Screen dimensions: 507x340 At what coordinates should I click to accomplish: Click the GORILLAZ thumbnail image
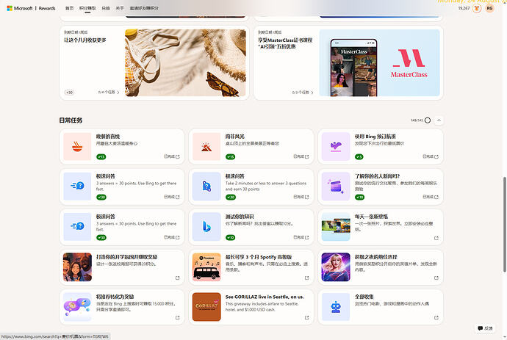(206, 307)
